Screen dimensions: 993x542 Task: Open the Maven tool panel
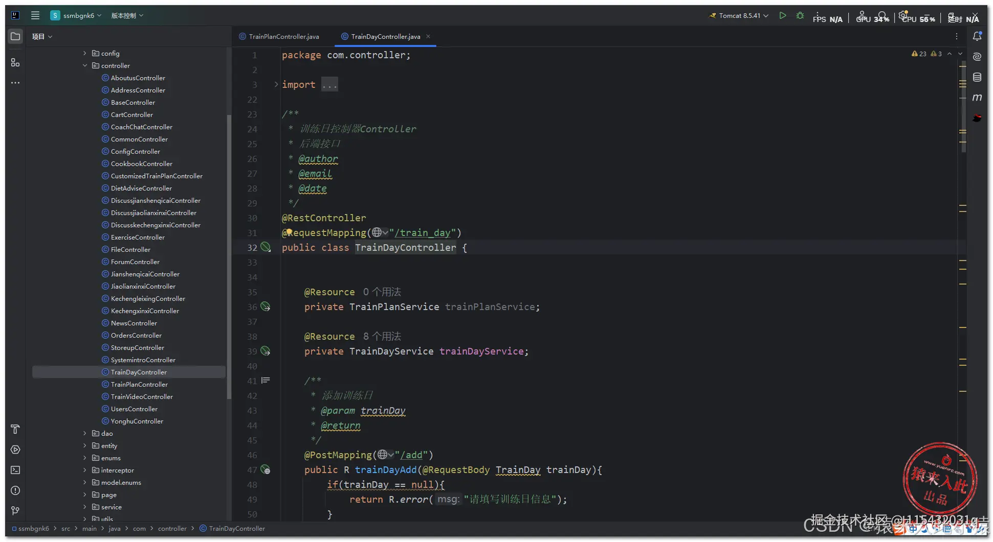point(977,98)
